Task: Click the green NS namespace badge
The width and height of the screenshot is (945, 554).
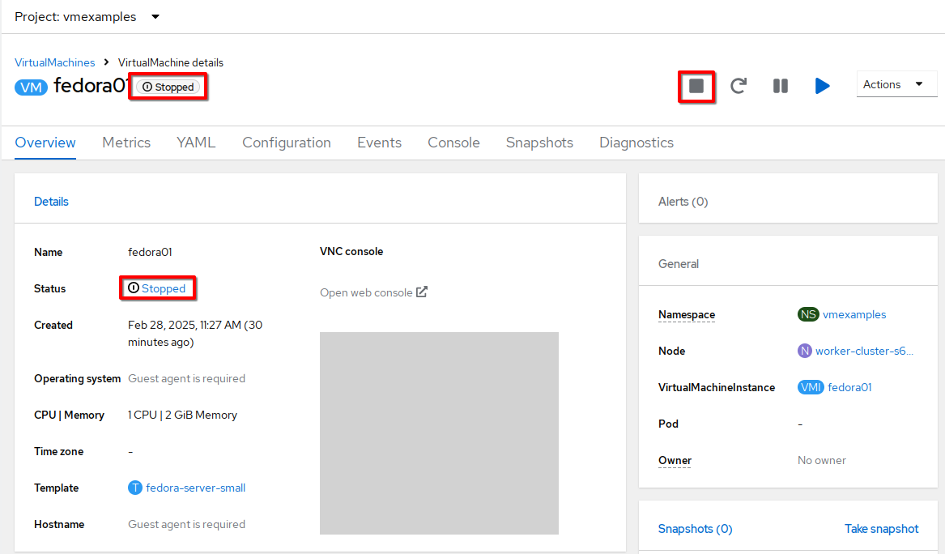Action: pyautogui.click(x=808, y=315)
